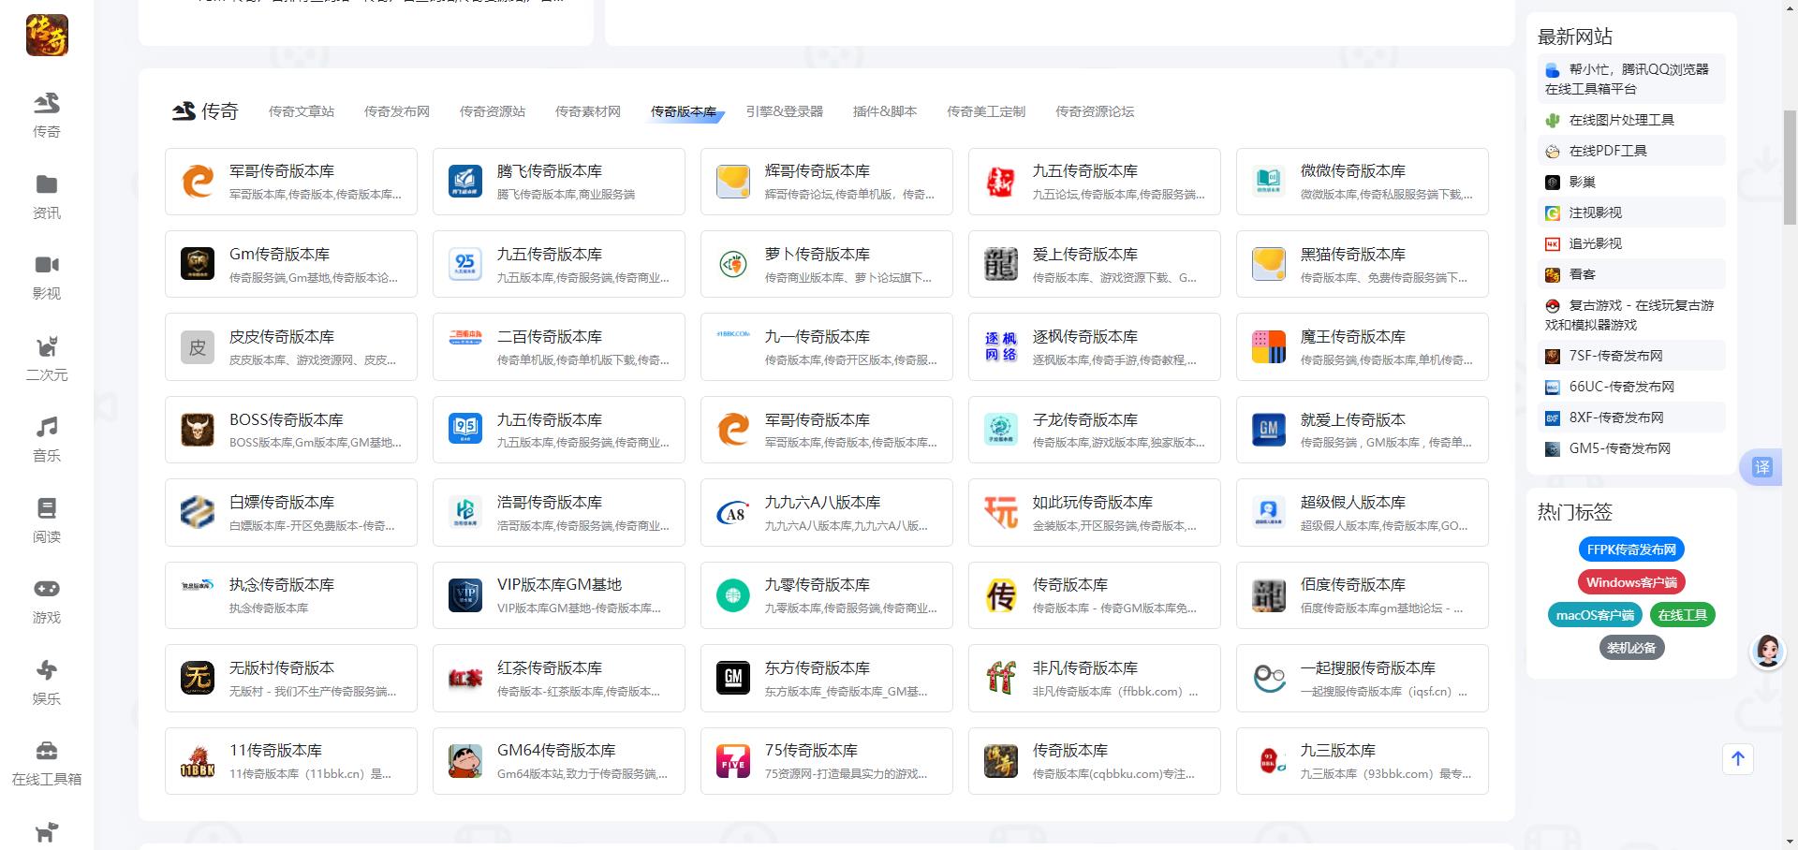Click the back-to-top arrow button

click(x=1738, y=758)
